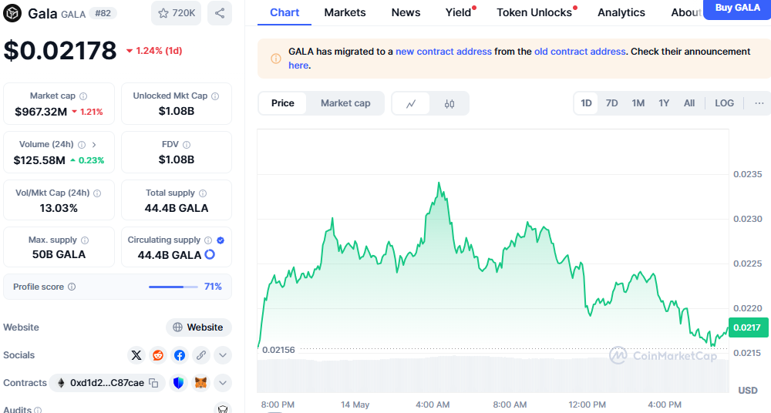771x413 pixels.
Task: Open the Website button
Action: coord(199,327)
